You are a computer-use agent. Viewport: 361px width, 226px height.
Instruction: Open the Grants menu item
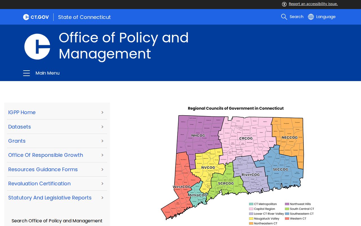point(17,141)
